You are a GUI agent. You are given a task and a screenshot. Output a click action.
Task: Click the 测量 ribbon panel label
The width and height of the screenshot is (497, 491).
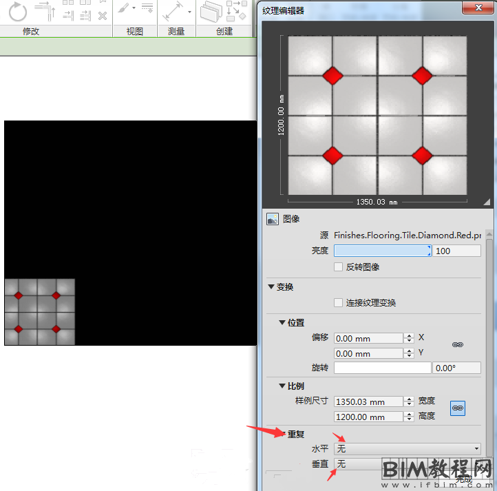pyautogui.click(x=176, y=32)
